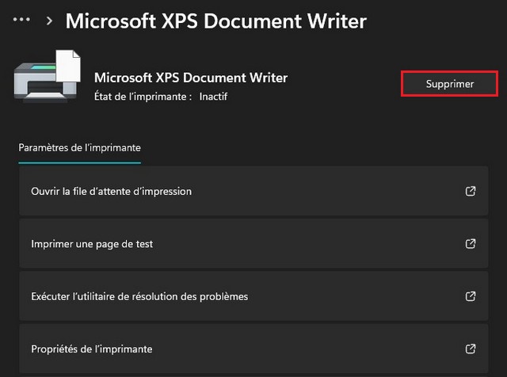507x377 pixels.
Task: Select Imprimer une page de test
Action: tap(253, 244)
